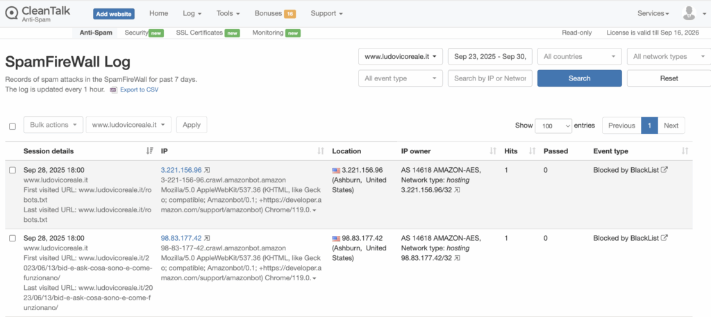Open Blocked by BlackList icon in second row

tap(664, 238)
